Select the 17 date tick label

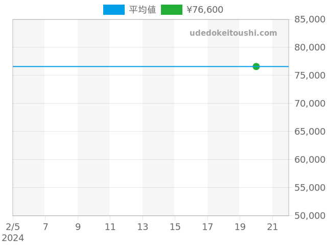pos(207,227)
